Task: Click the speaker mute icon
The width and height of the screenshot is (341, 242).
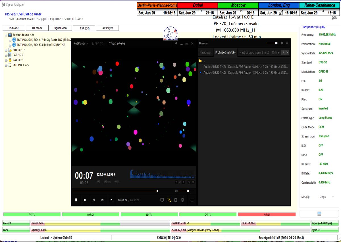Action: click(x=176, y=191)
